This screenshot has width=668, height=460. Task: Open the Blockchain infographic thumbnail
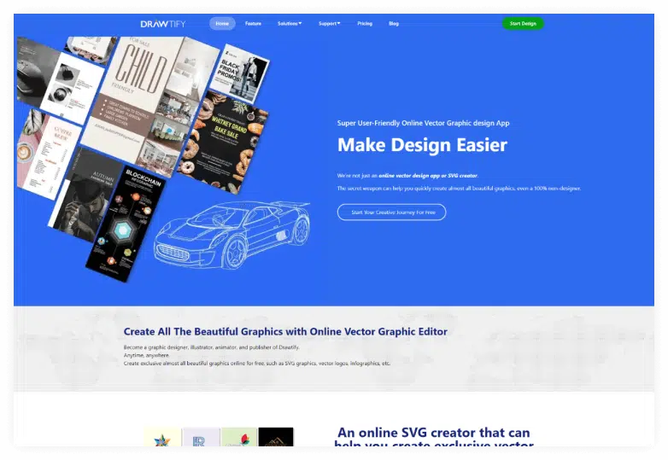coord(126,224)
